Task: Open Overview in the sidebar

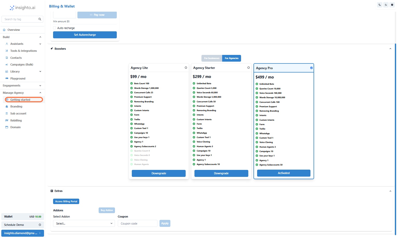Action: (x=23, y=30)
